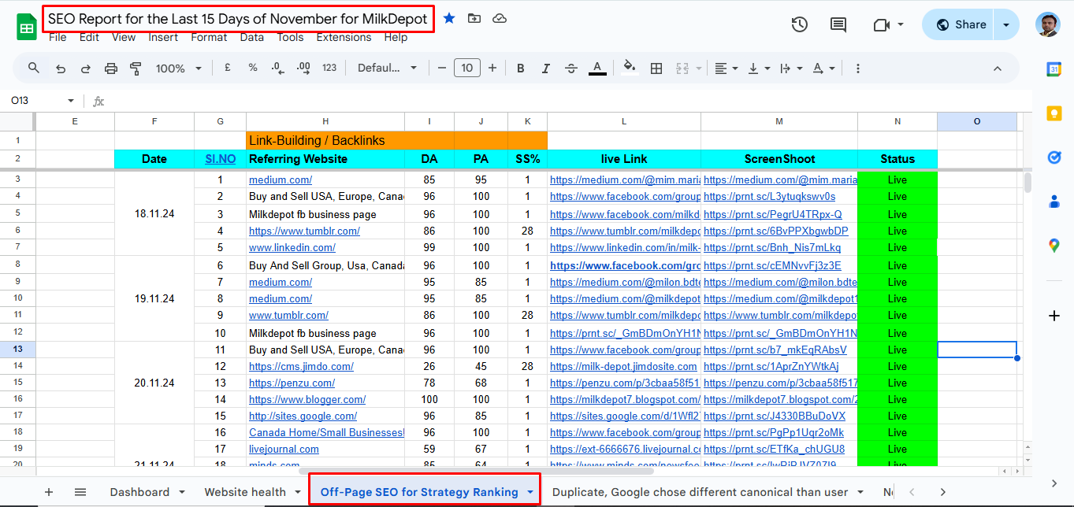Screen dimensions: 1074x507
Task: Move document to folder icon
Action: click(x=474, y=18)
